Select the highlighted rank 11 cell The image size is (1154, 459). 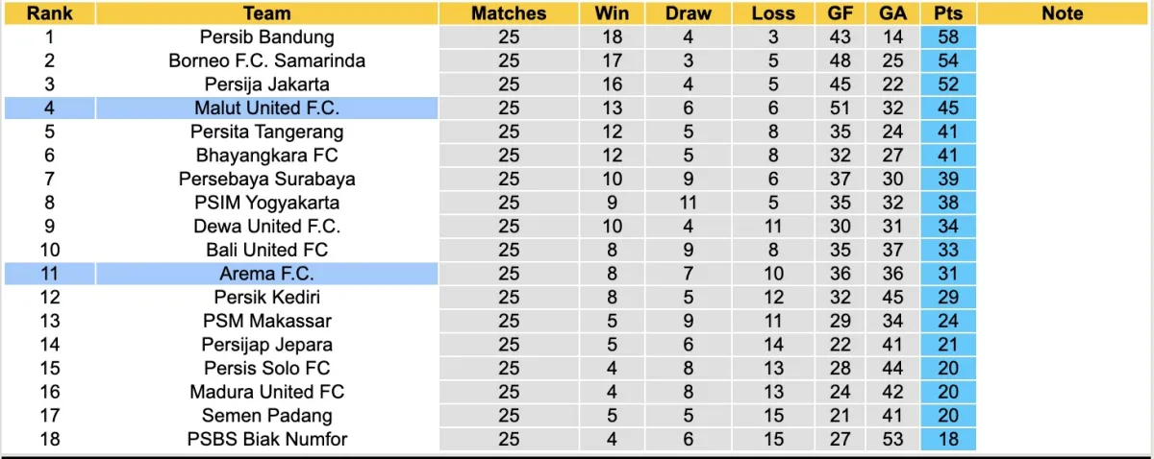click(49, 274)
